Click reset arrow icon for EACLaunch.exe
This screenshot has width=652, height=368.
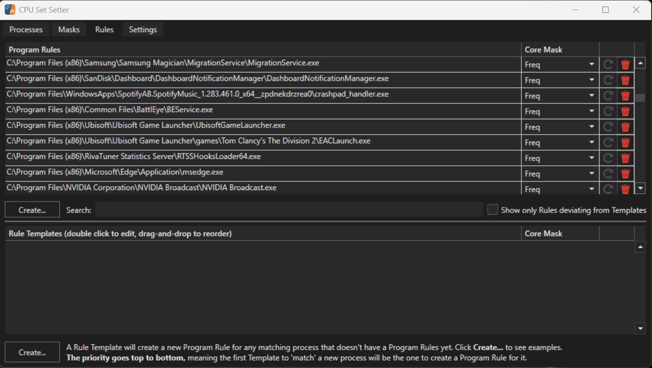[608, 142]
